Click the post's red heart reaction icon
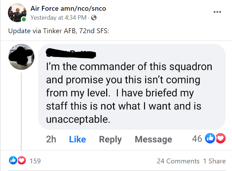The height and width of the screenshot is (171, 232). 21,161
